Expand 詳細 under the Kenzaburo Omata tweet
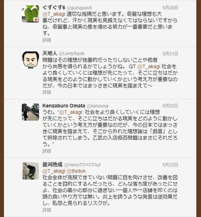 47,151
